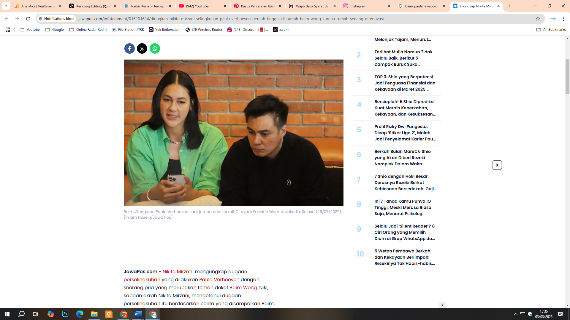Launch Photoshop from taskbar
Screen dimensions: 570x320
point(65,314)
